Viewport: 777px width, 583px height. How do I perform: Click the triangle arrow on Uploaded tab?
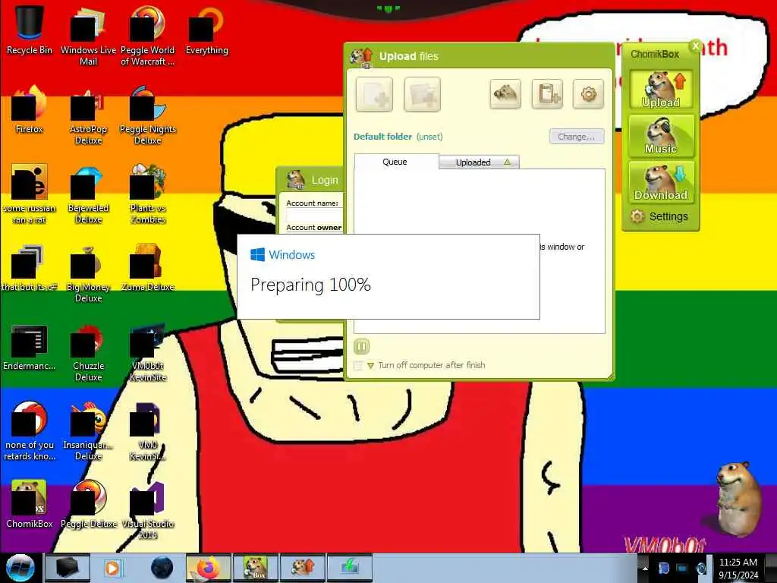[x=507, y=162]
